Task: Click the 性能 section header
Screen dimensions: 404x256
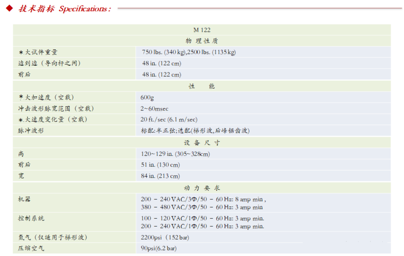Action: pos(202,86)
